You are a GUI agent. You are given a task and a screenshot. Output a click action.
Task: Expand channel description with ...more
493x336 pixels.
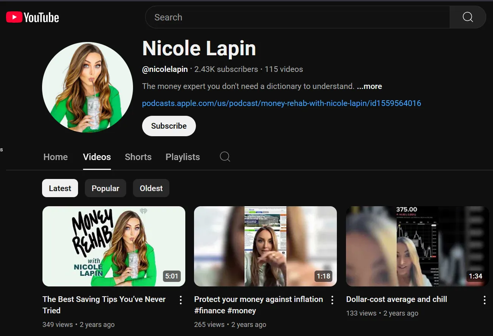(369, 86)
